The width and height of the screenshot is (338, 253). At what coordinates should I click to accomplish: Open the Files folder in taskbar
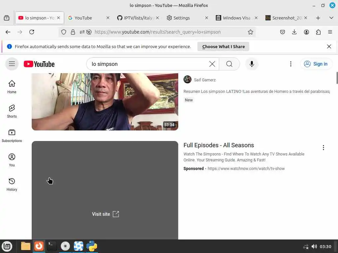click(25, 246)
